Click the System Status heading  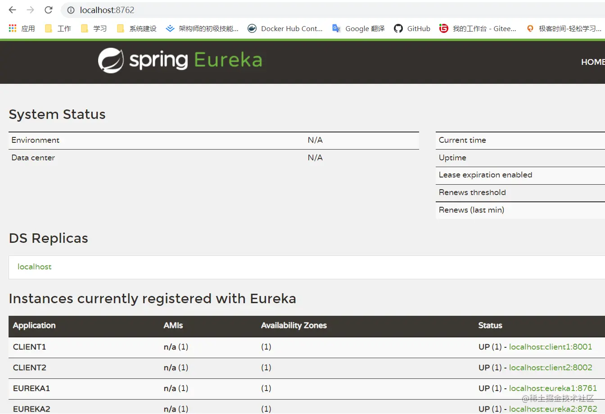pyautogui.click(x=57, y=114)
